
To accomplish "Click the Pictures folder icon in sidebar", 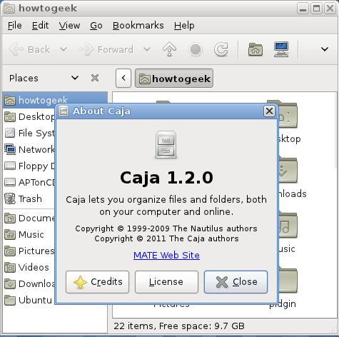I will (10, 251).
